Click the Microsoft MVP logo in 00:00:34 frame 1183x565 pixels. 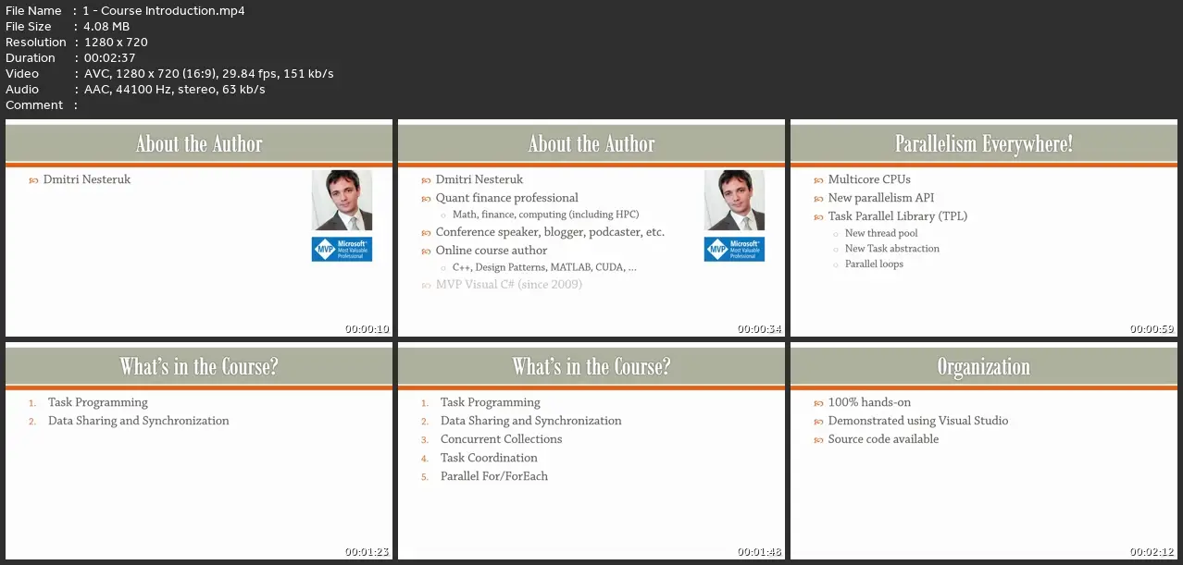pyautogui.click(x=734, y=249)
